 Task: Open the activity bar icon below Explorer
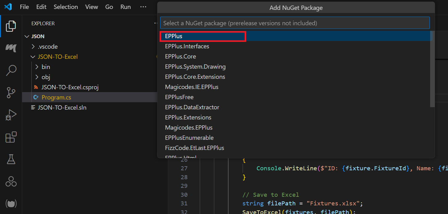[11, 48]
